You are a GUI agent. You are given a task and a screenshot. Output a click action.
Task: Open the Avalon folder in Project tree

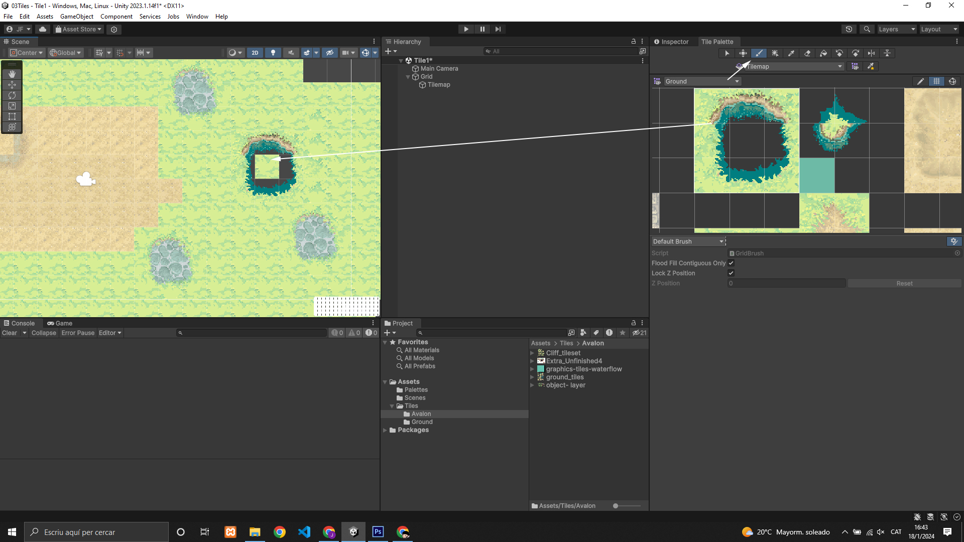421,414
